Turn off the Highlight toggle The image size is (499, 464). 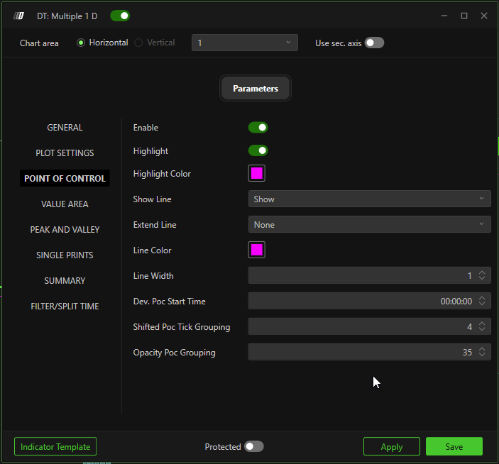[x=258, y=150]
